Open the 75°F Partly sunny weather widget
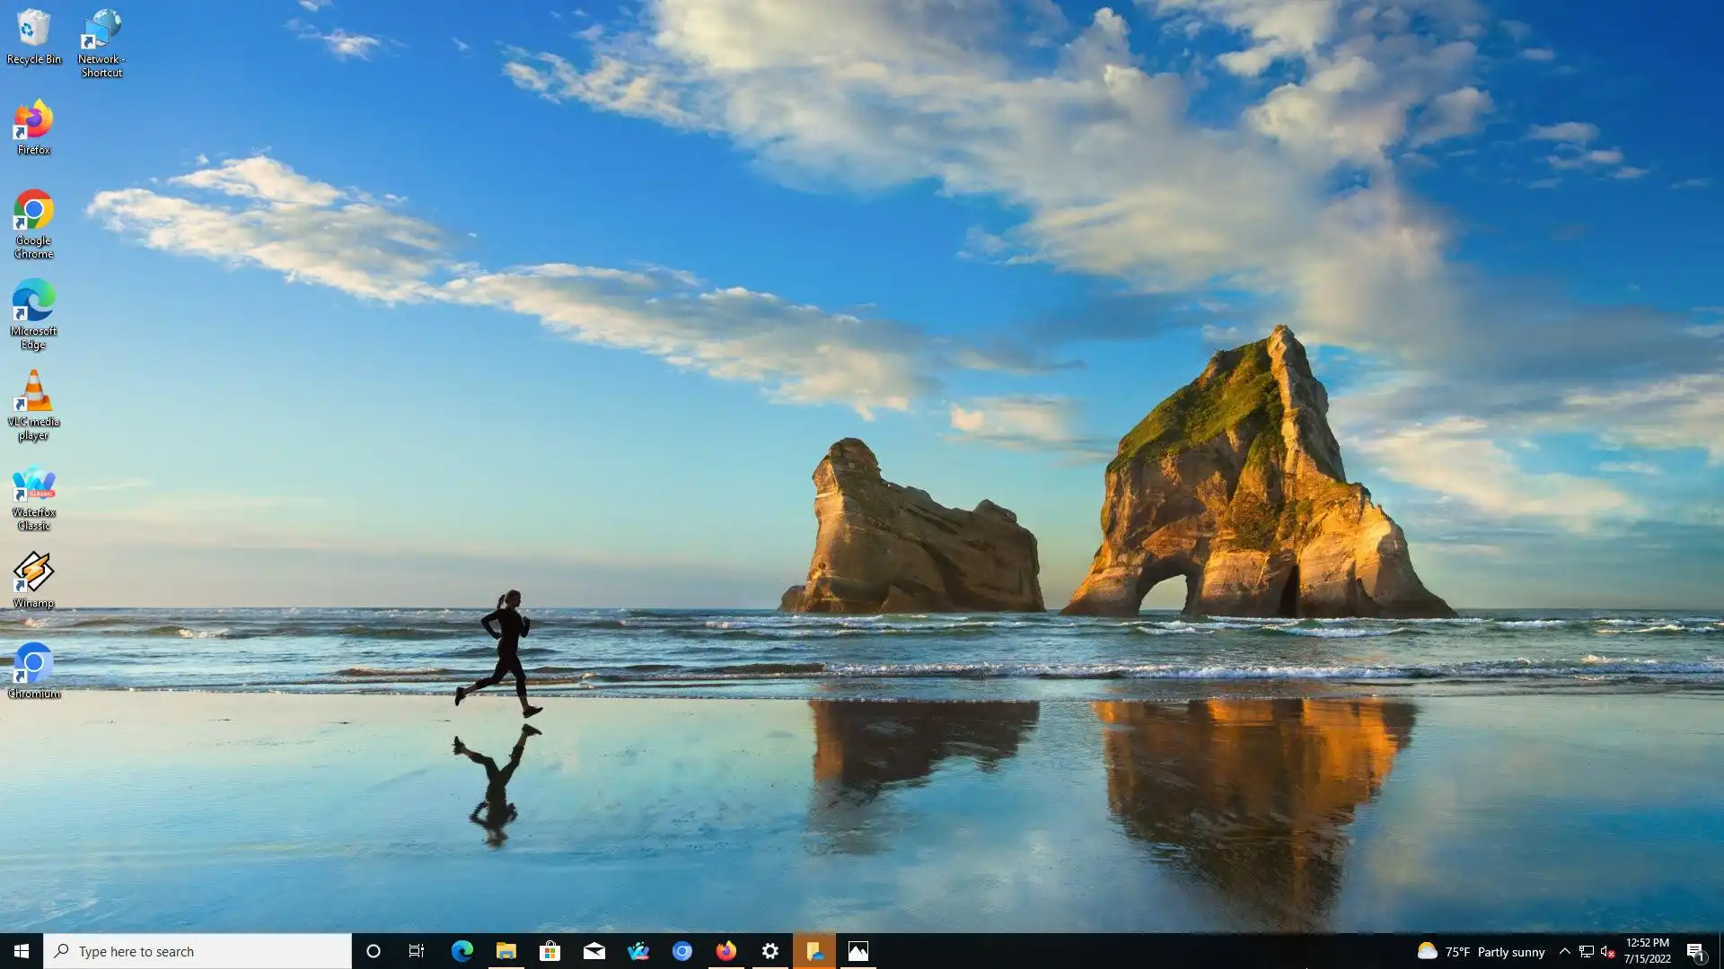This screenshot has height=969, width=1724. (1482, 952)
